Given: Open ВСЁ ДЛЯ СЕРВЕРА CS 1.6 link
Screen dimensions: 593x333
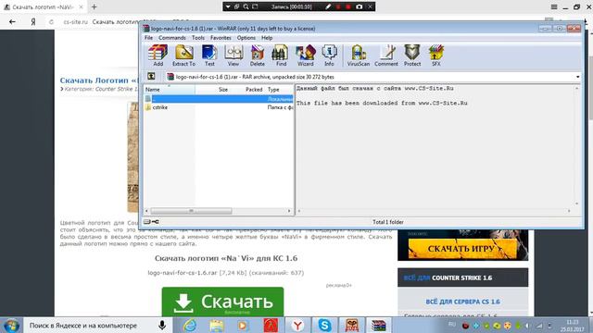Looking at the screenshot, I should 462,302.
